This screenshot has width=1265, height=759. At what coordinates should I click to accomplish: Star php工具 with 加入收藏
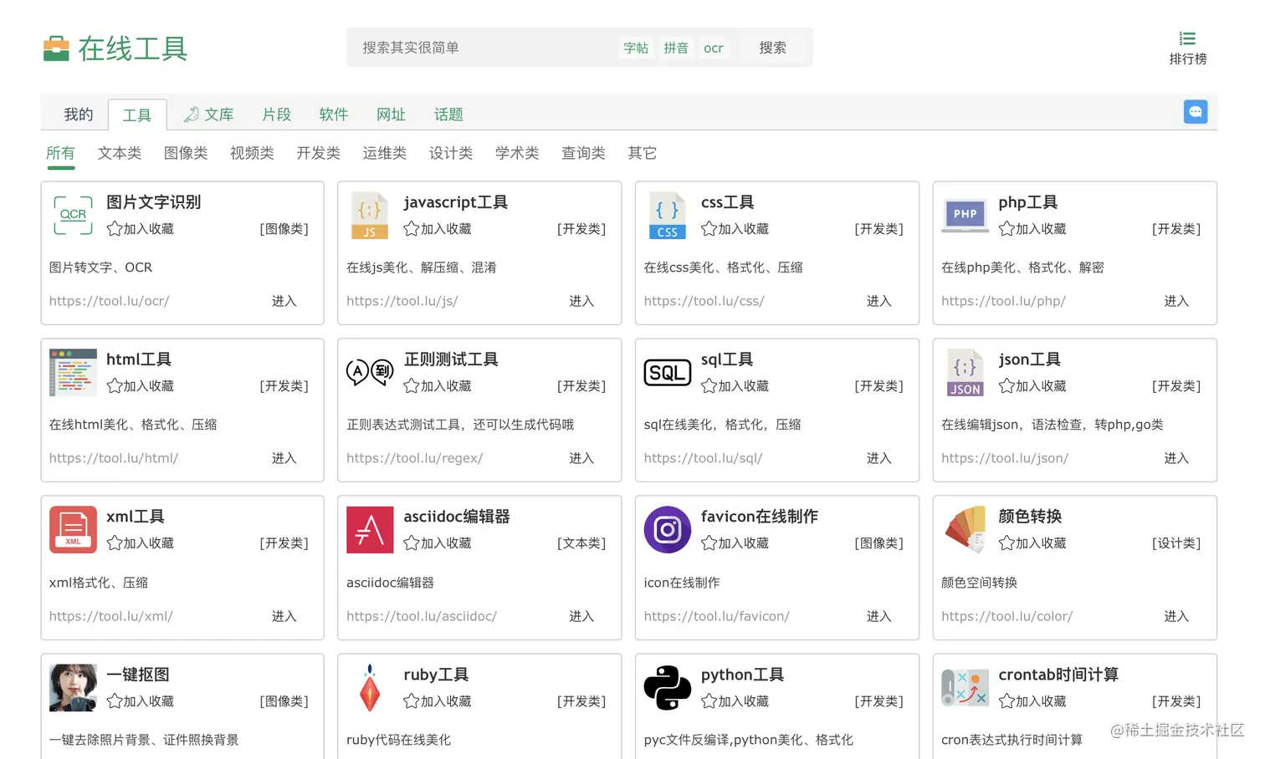pos(1032,229)
